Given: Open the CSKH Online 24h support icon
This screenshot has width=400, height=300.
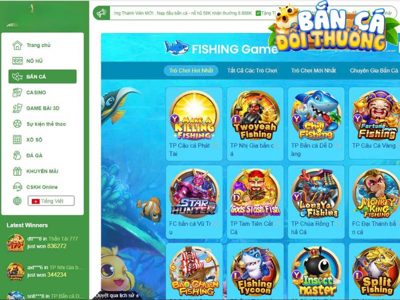Looking at the screenshot, I should tap(17, 187).
